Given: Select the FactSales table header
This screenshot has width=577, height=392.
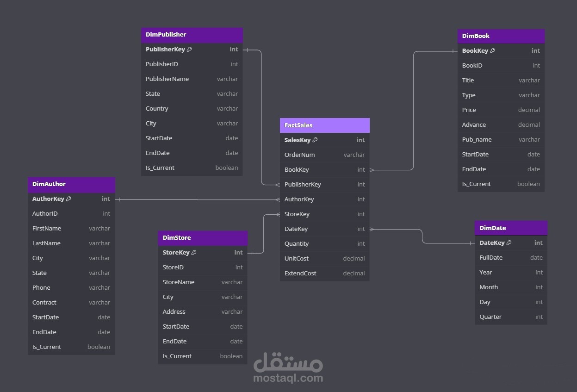Looking at the screenshot, I should (x=325, y=125).
